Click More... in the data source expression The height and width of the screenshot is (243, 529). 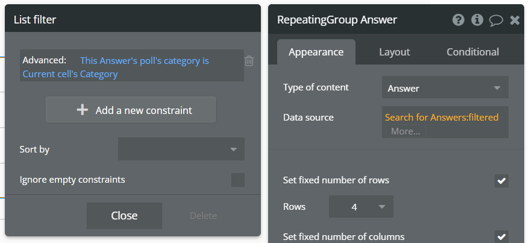point(405,131)
